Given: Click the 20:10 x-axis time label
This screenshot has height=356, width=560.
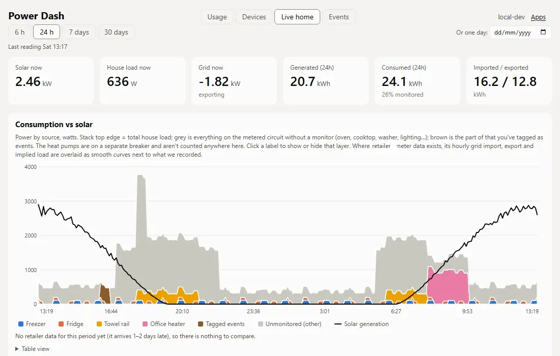Looking at the screenshot, I should tap(182, 311).
